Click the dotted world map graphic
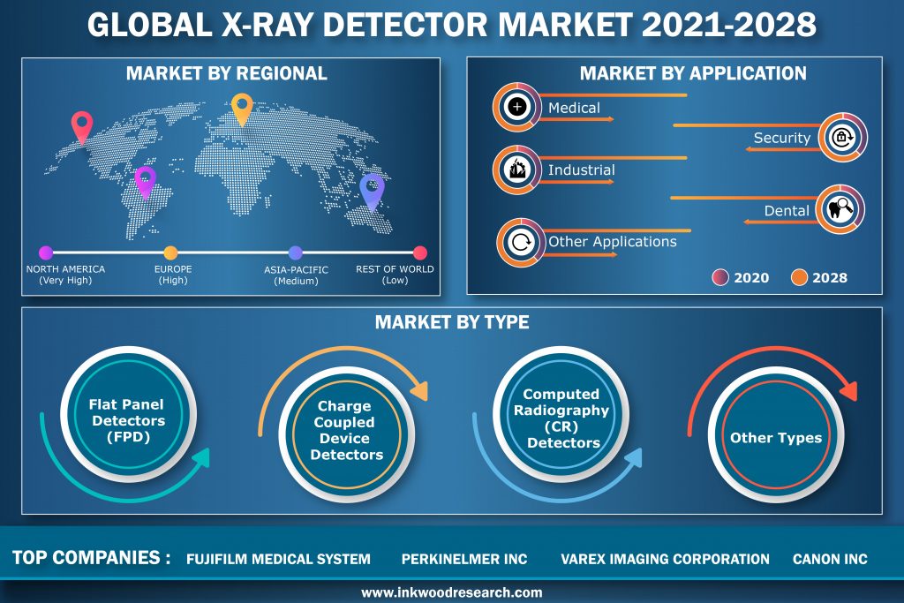The image size is (904, 603). [219, 170]
